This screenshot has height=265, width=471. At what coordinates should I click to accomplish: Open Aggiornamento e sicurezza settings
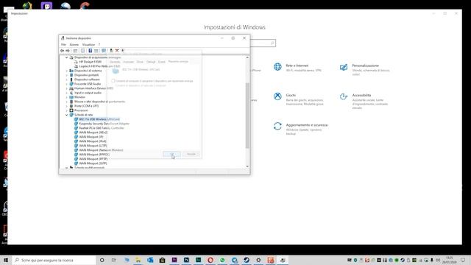point(300,129)
